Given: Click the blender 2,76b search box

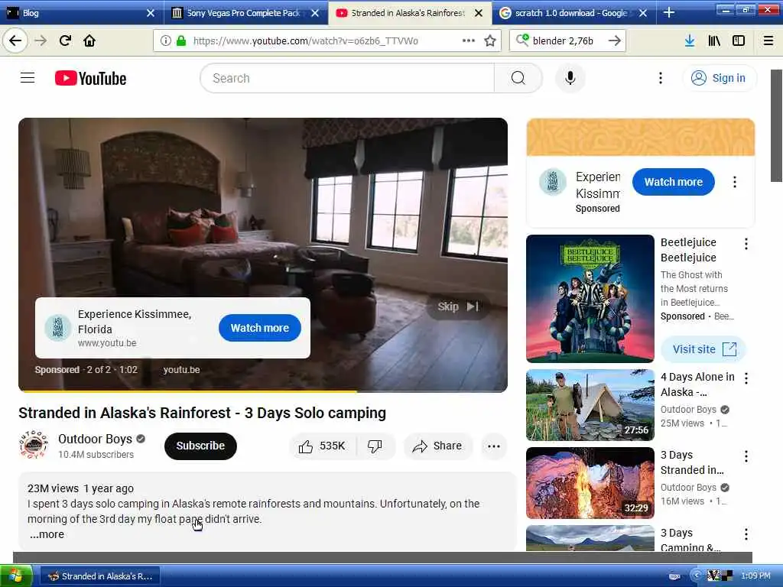Looking at the screenshot, I should (563, 41).
